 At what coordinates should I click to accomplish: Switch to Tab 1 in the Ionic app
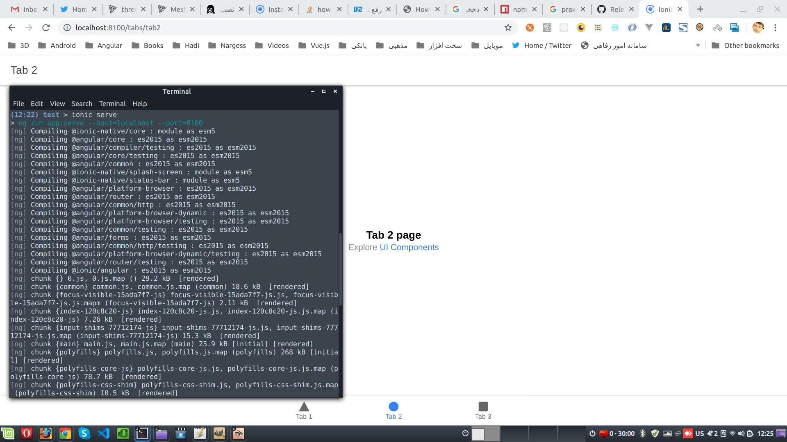(304, 410)
